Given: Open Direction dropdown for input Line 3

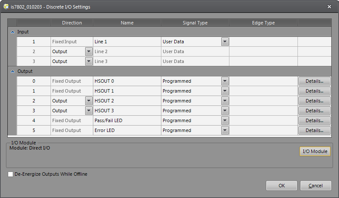Looking at the screenshot, I should (x=89, y=61).
